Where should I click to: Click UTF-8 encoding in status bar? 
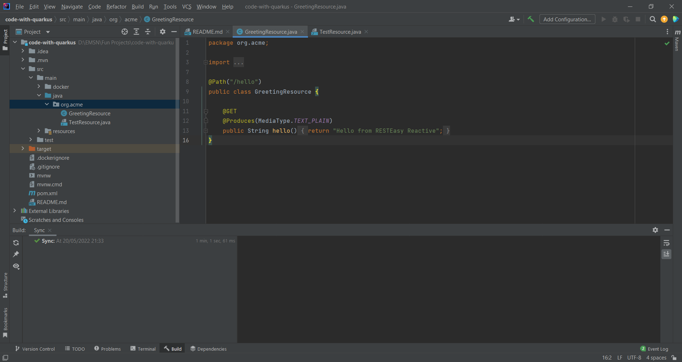[x=634, y=358]
